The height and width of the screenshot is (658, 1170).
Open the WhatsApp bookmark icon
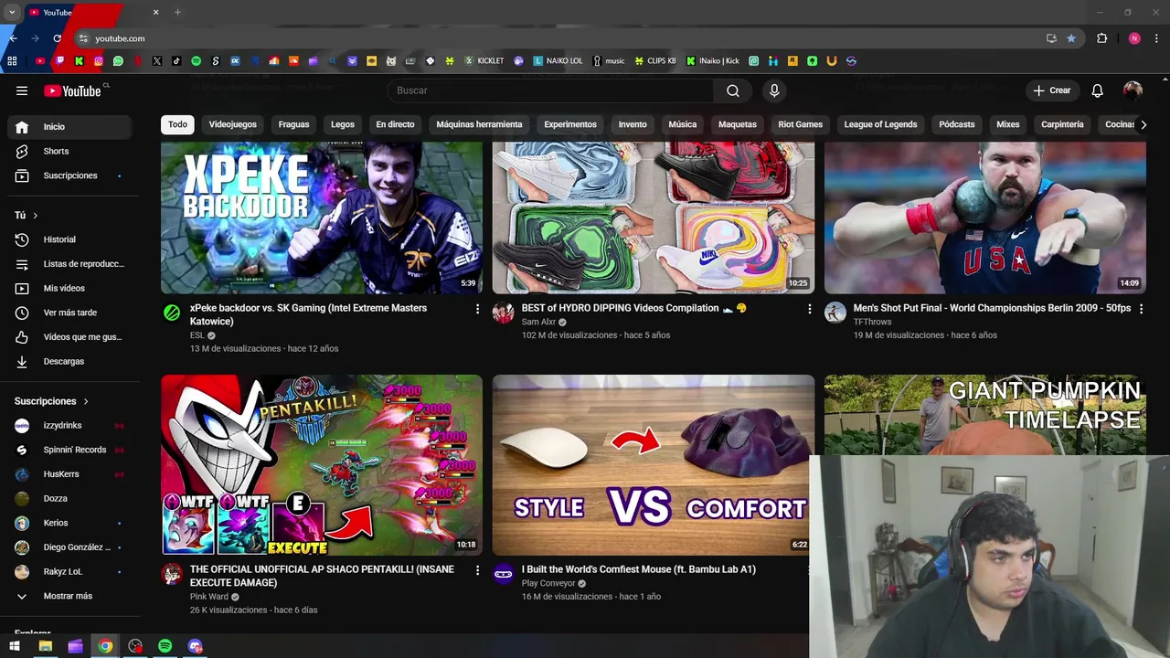tap(118, 61)
